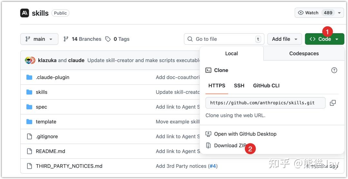Toggle the green Code dropdown button

pyautogui.click(x=324, y=39)
